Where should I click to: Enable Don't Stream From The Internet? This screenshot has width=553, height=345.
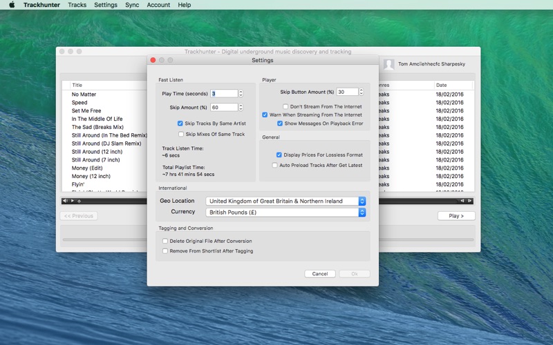285,106
